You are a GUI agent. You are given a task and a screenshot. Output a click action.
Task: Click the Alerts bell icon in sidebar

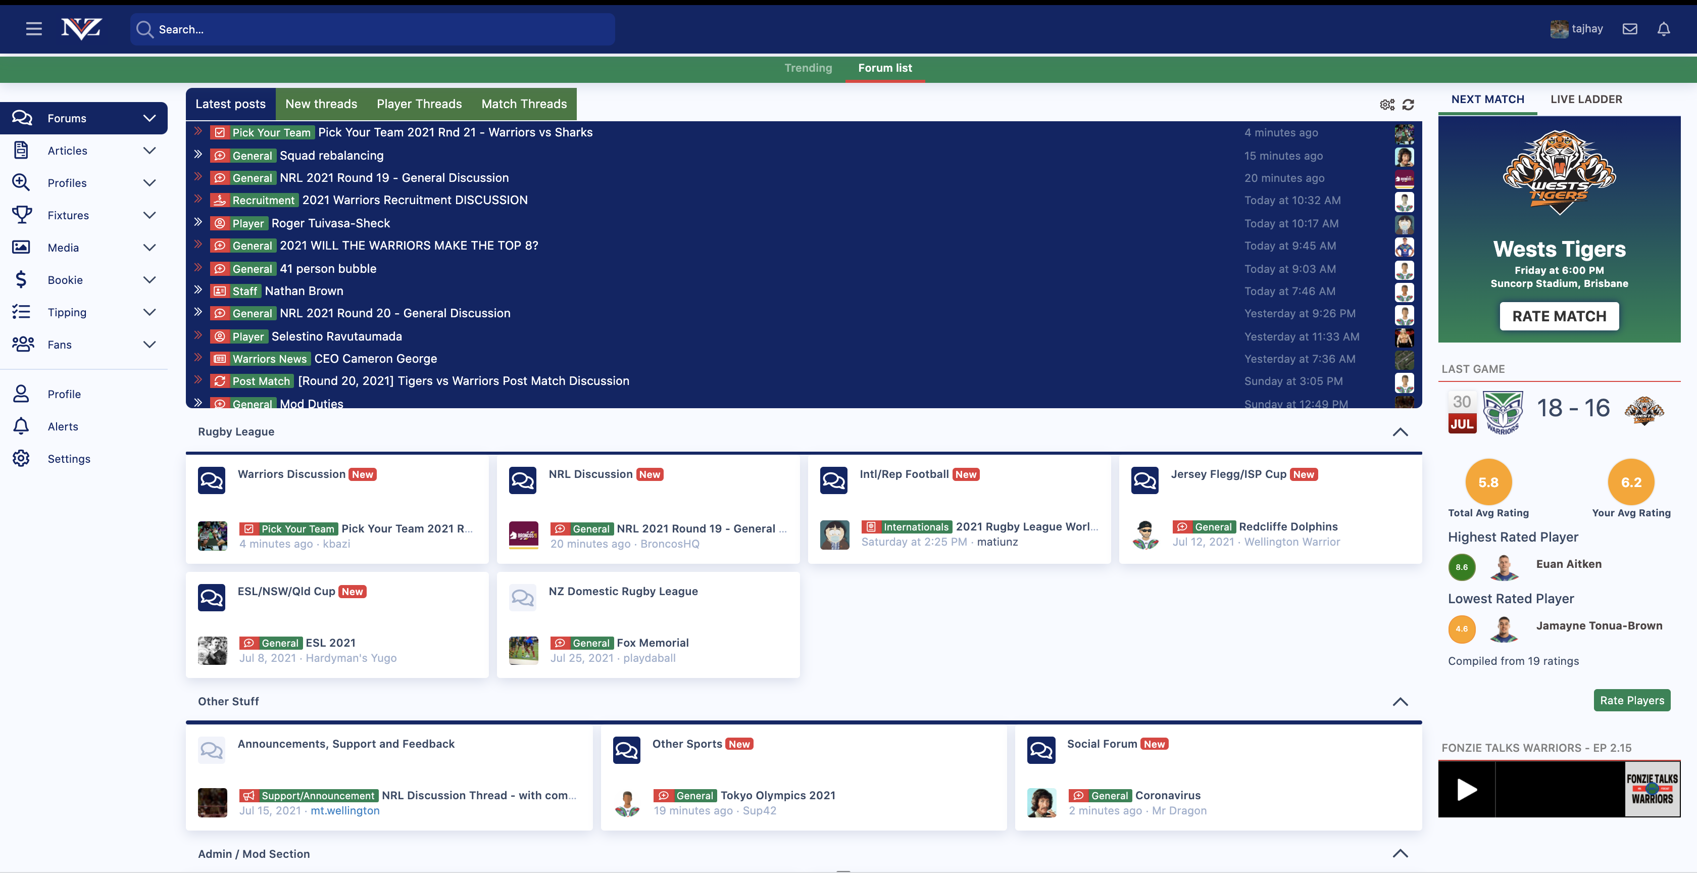tap(21, 425)
